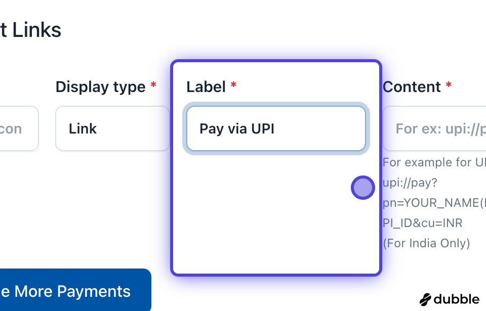Screen dimensions: 486x311
Task: Click the purple circle pointer marker
Action: [362, 188]
